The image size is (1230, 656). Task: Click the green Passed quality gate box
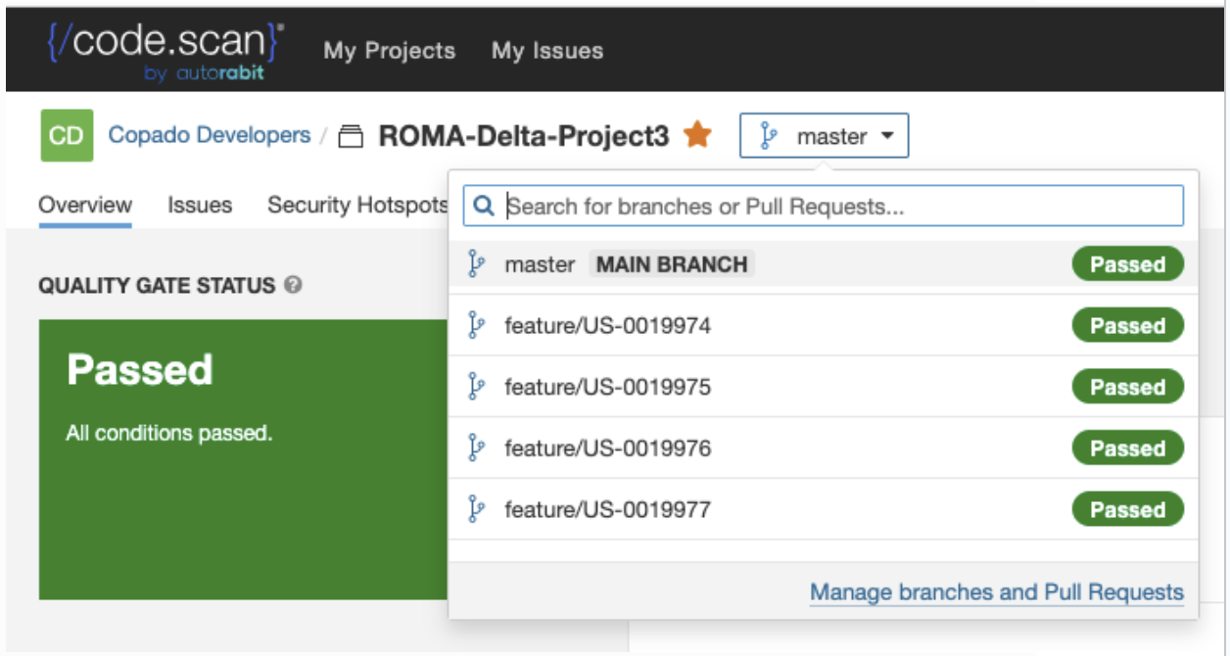(244, 459)
